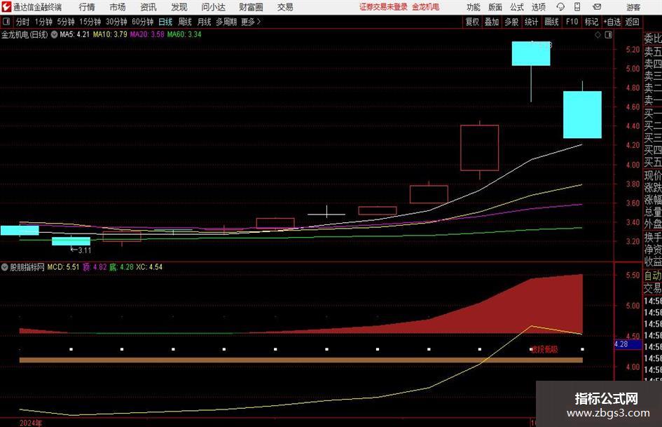662x427 pixels.
Task: Click the 3.11 low price label
Action: (84, 250)
